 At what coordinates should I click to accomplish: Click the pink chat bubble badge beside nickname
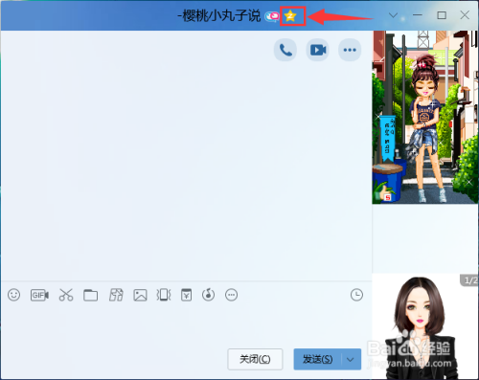(x=272, y=16)
